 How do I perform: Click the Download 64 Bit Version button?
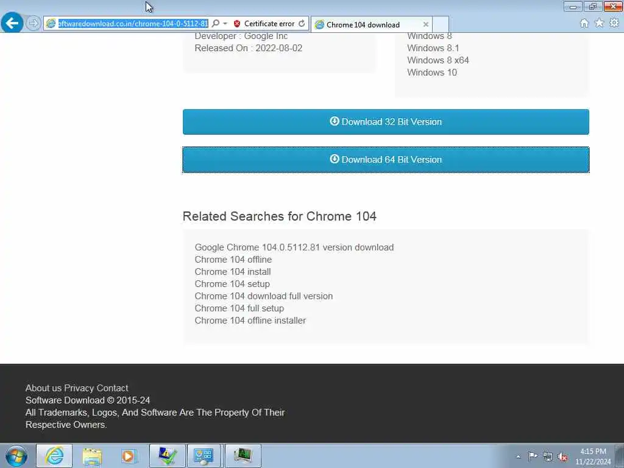click(x=386, y=160)
